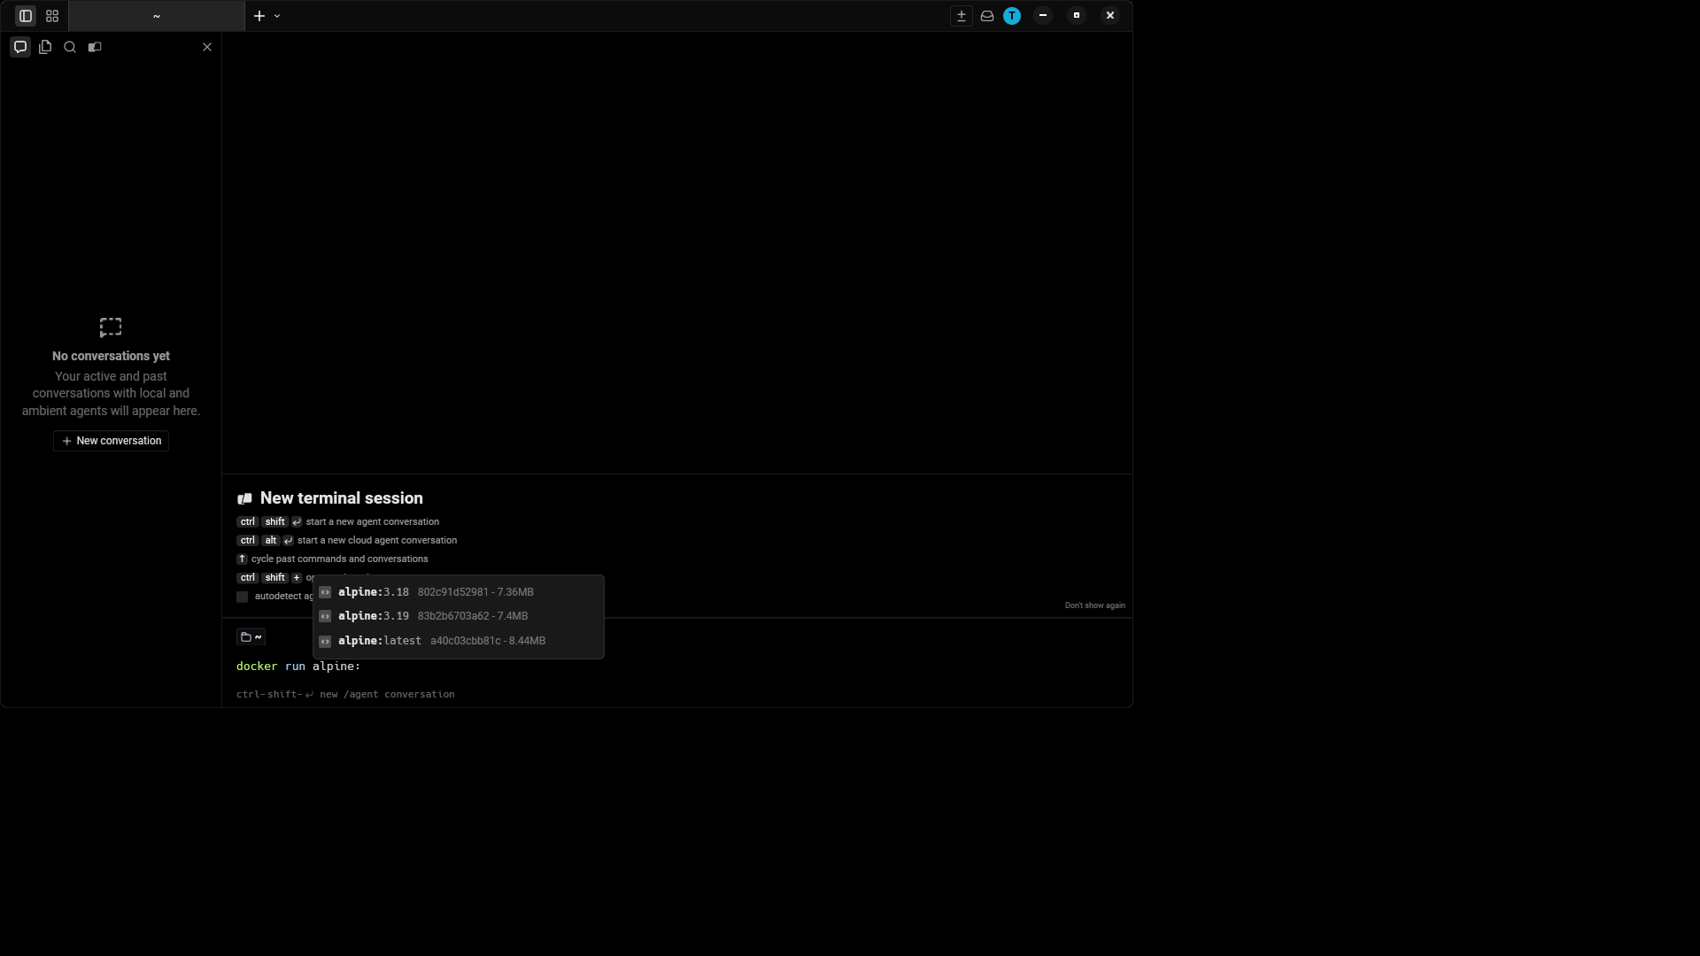Click 'start a new cloud agent conversation' hint

[x=377, y=541]
